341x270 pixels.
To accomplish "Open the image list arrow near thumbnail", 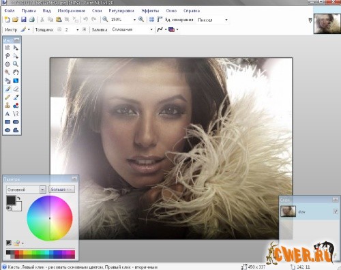I will [310, 20].
